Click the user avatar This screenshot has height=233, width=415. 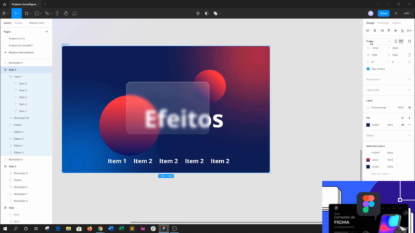tap(370, 14)
